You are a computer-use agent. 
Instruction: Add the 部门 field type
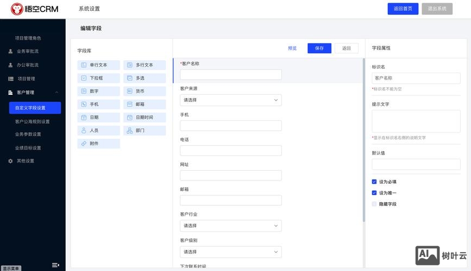pos(145,131)
